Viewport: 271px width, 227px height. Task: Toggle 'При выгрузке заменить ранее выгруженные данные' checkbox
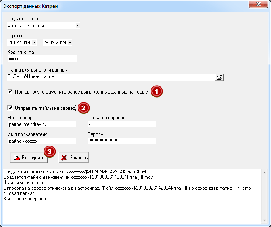pos(10,91)
